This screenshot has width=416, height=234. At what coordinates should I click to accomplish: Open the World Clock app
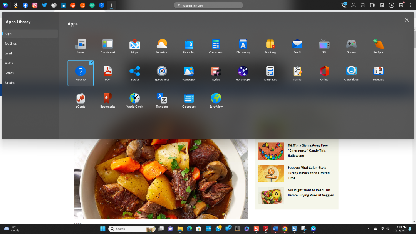(134, 100)
